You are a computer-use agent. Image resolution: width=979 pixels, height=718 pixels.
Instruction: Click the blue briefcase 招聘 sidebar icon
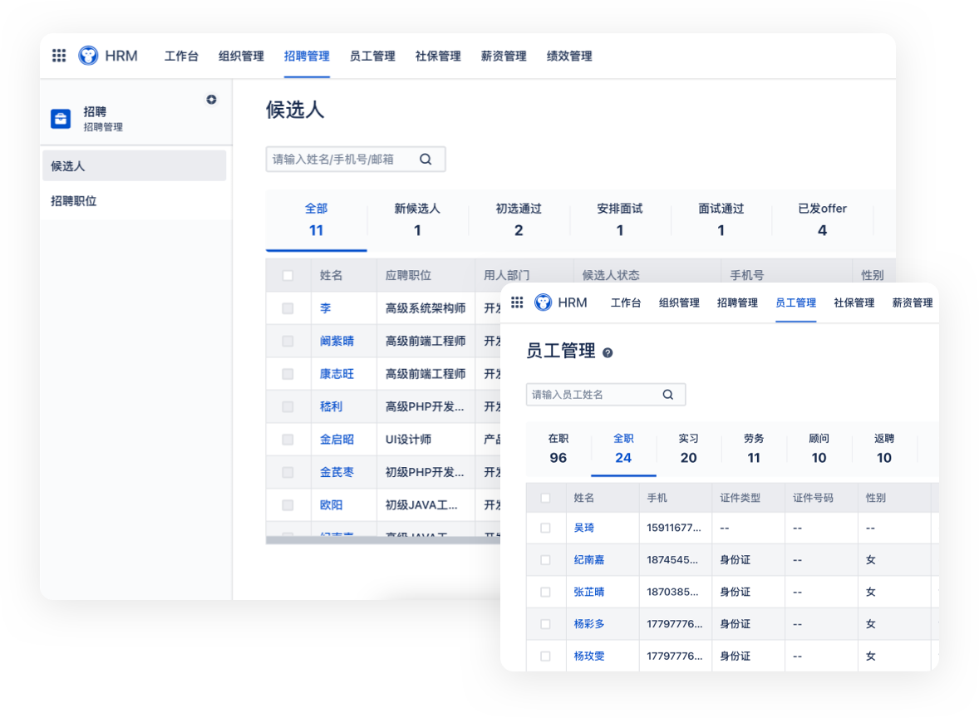61,119
